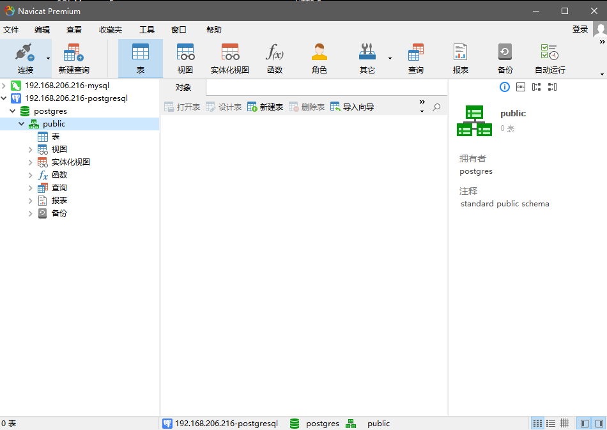Open the Role (角色) toolbar button

pos(319,58)
